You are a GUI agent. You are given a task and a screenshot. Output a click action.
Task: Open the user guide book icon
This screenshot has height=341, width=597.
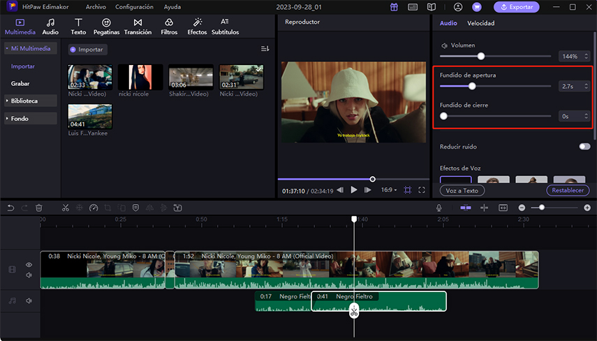[x=432, y=7]
